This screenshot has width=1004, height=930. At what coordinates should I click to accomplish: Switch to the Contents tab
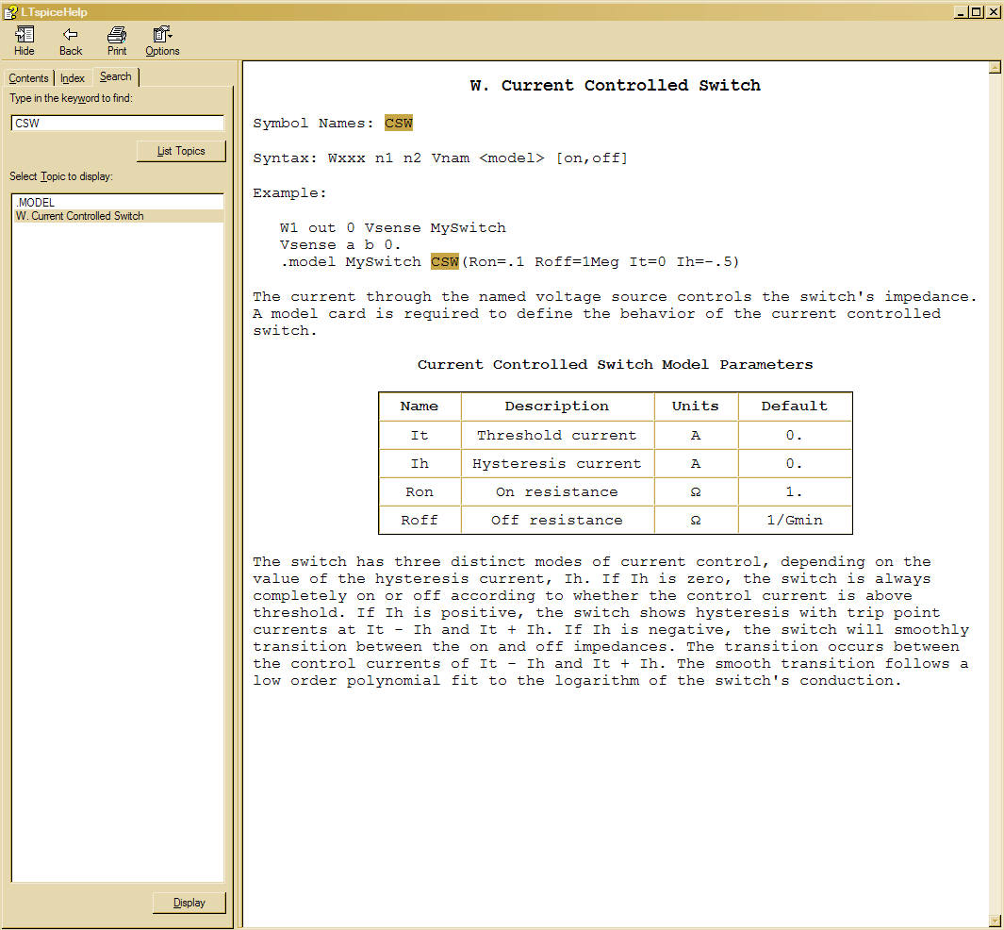(x=28, y=78)
